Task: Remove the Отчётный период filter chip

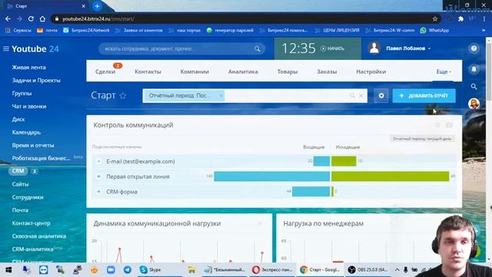Action: tap(221, 95)
